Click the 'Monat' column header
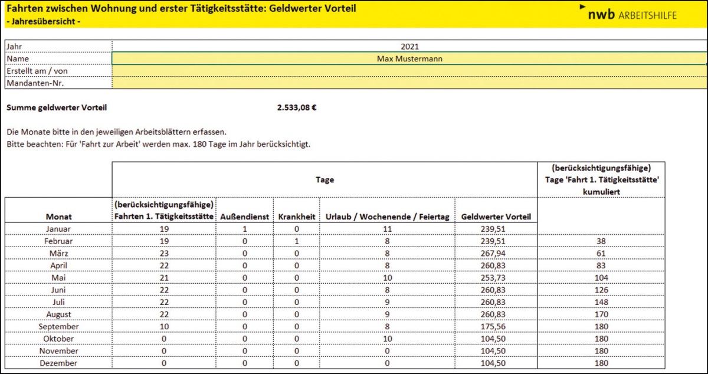 point(58,217)
